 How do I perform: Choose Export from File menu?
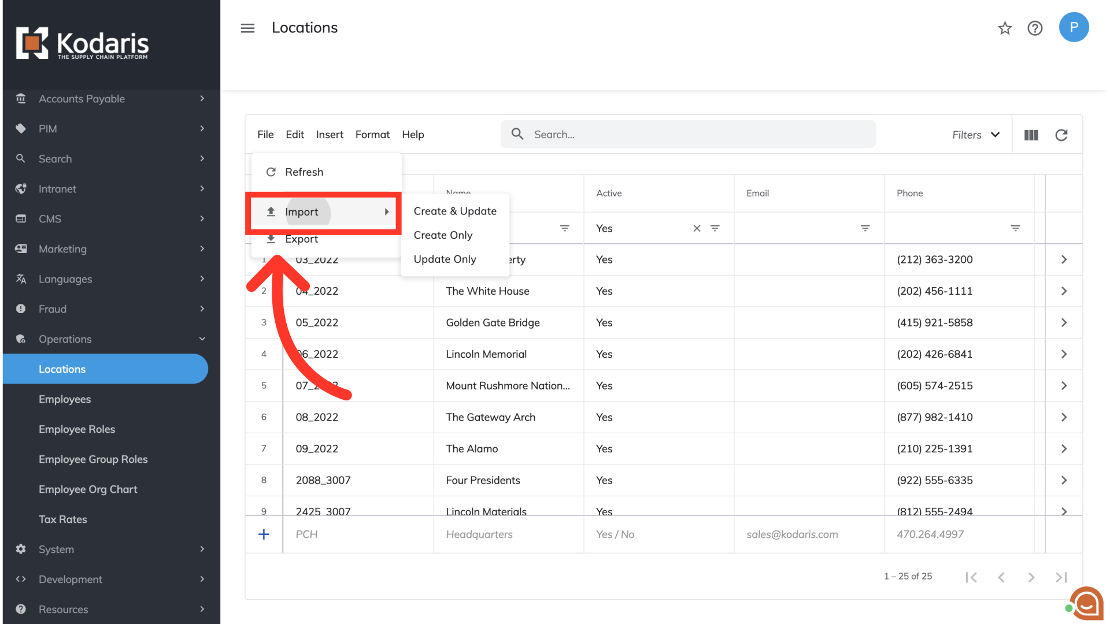[301, 239]
